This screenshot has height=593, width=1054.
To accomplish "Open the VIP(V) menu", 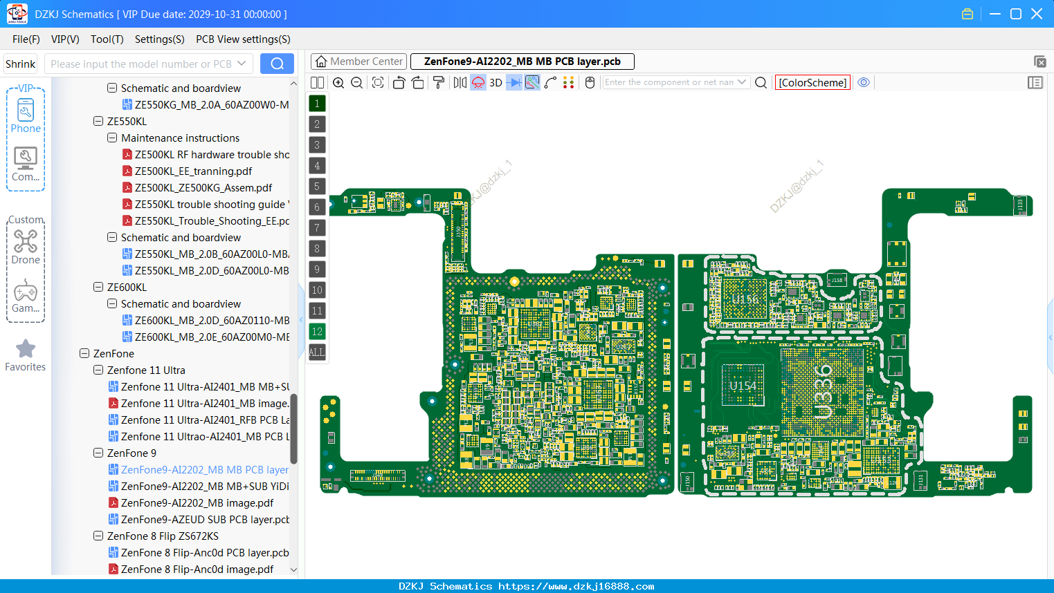I will point(65,39).
